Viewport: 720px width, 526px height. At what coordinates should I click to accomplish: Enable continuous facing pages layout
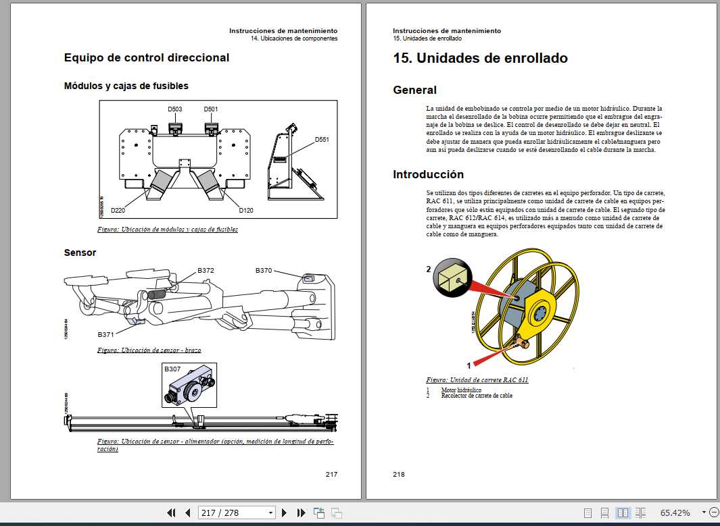640,513
